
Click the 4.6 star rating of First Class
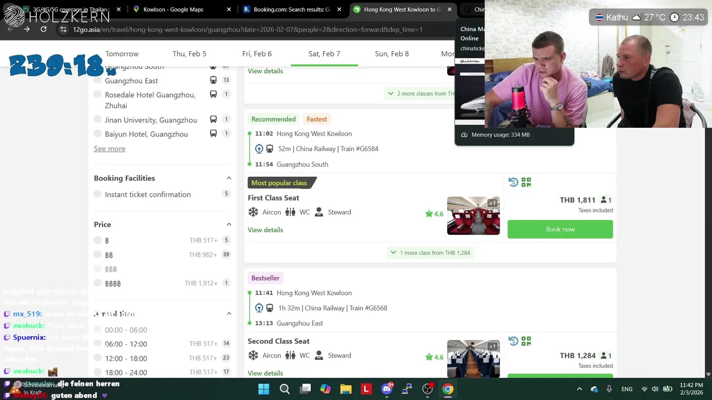[x=434, y=214]
